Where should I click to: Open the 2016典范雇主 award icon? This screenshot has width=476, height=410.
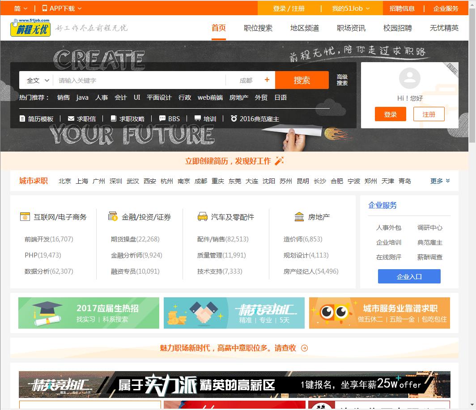pyautogui.click(x=234, y=118)
